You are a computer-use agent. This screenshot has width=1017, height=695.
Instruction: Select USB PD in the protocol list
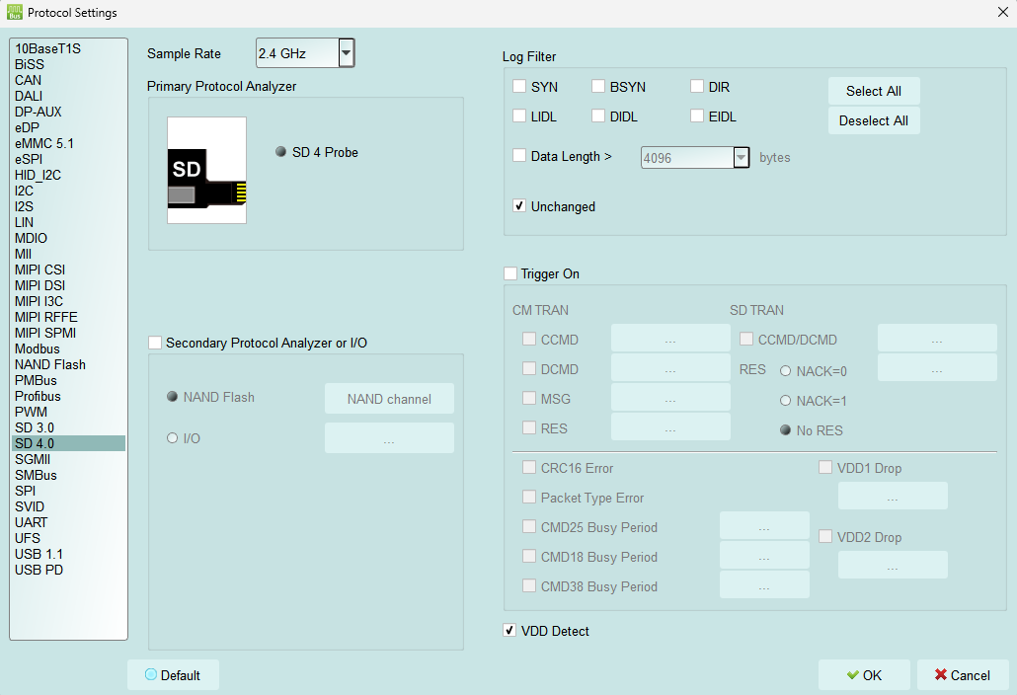(x=69, y=570)
